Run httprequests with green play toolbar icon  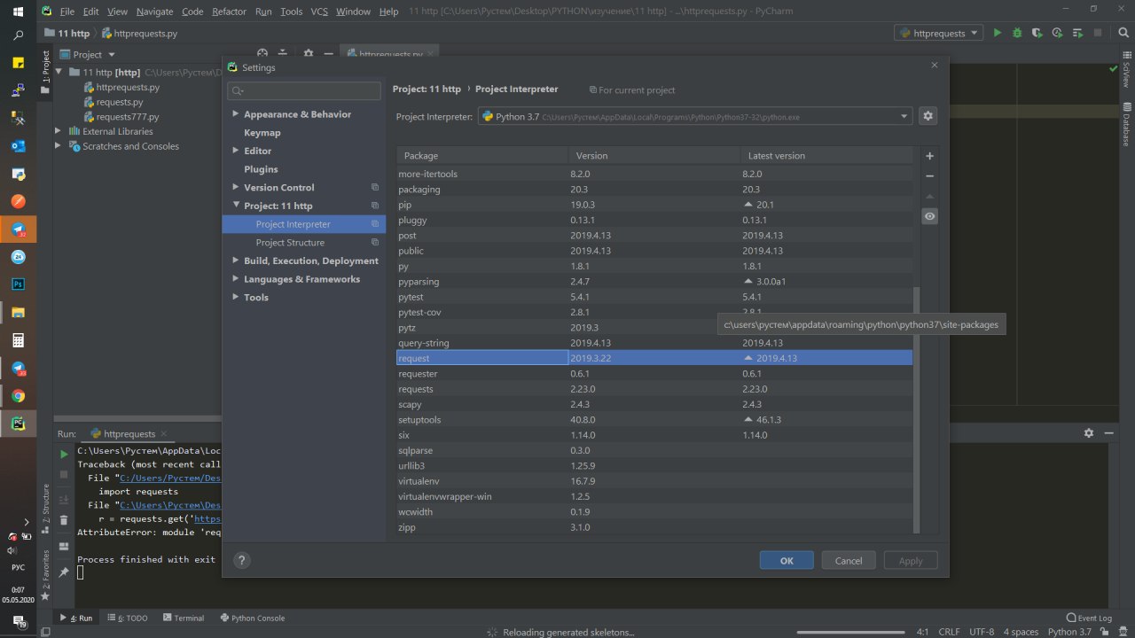click(998, 33)
